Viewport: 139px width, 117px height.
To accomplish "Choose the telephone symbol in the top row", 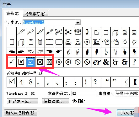I will (x=78, y=32).
